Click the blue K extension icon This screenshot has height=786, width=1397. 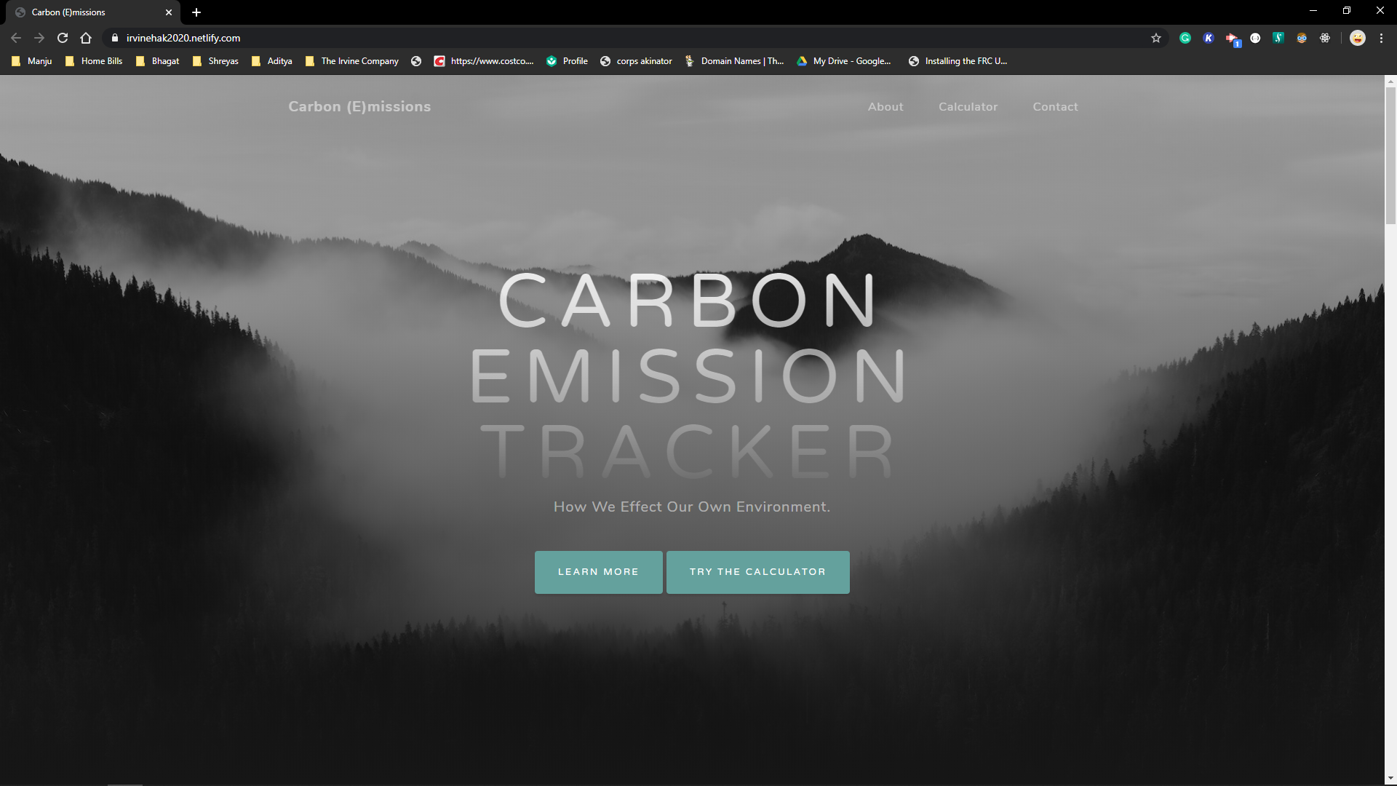[x=1209, y=38]
